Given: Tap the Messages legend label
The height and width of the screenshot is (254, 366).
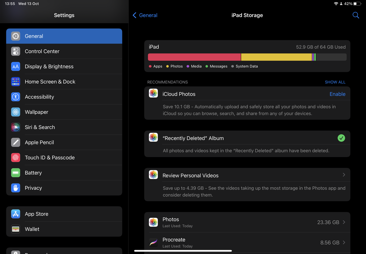Looking at the screenshot, I should coord(218,66).
